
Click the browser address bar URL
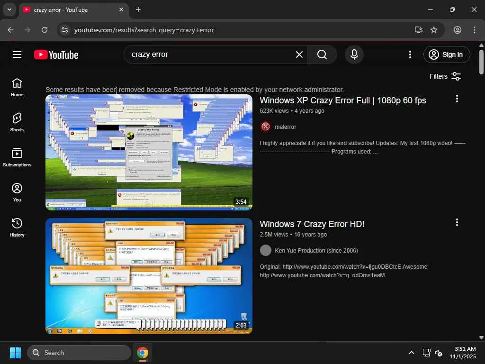(x=144, y=30)
